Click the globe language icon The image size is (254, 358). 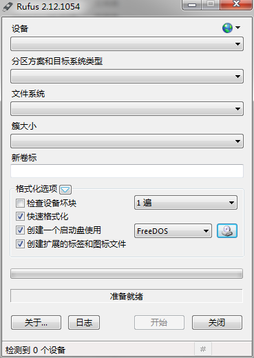click(227, 28)
